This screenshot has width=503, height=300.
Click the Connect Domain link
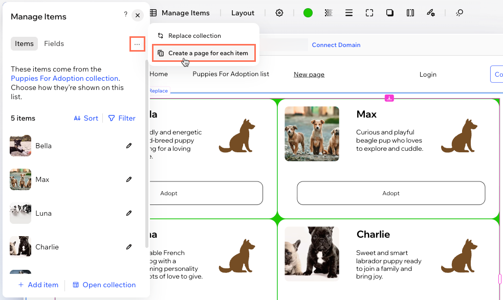pyautogui.click(x=336, y=45)
